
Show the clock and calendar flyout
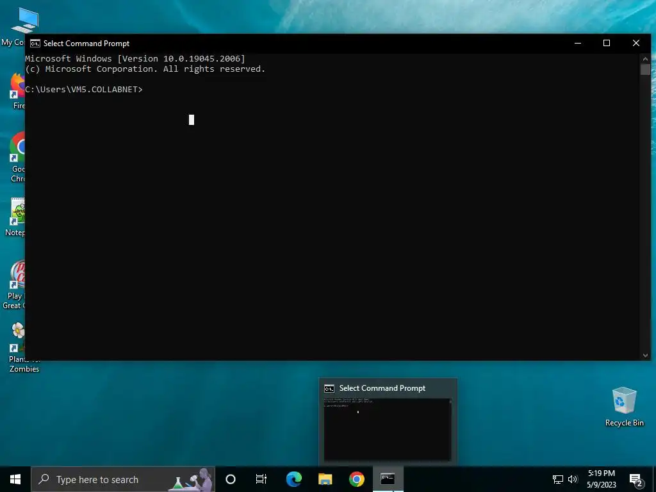pyautogui.click(x=602, y=479)
